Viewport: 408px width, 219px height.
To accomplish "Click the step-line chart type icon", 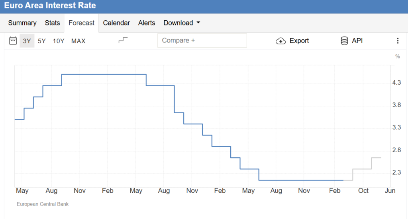I will pyautogui.click(x=124, y=41).
